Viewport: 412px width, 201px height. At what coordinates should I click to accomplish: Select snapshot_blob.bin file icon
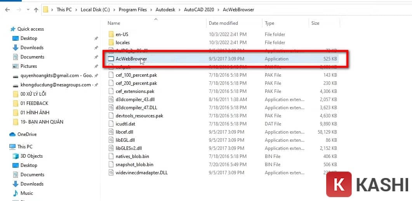tap(111, 165)
